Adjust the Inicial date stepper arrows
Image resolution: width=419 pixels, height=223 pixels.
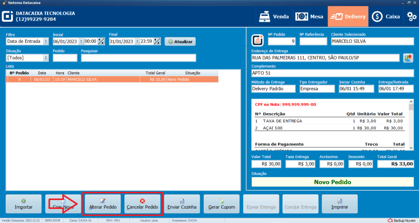[x=81, y=42]
